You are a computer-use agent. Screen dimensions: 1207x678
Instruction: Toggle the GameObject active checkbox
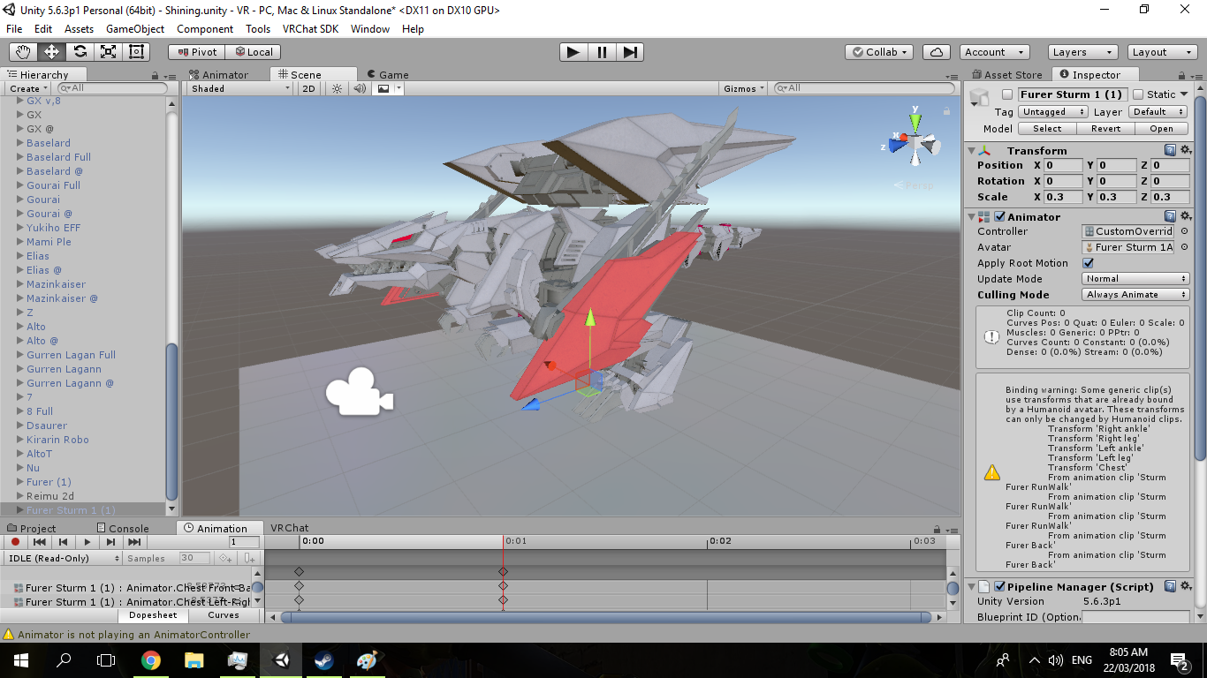pyautogui.click(x=1006, y=94)
